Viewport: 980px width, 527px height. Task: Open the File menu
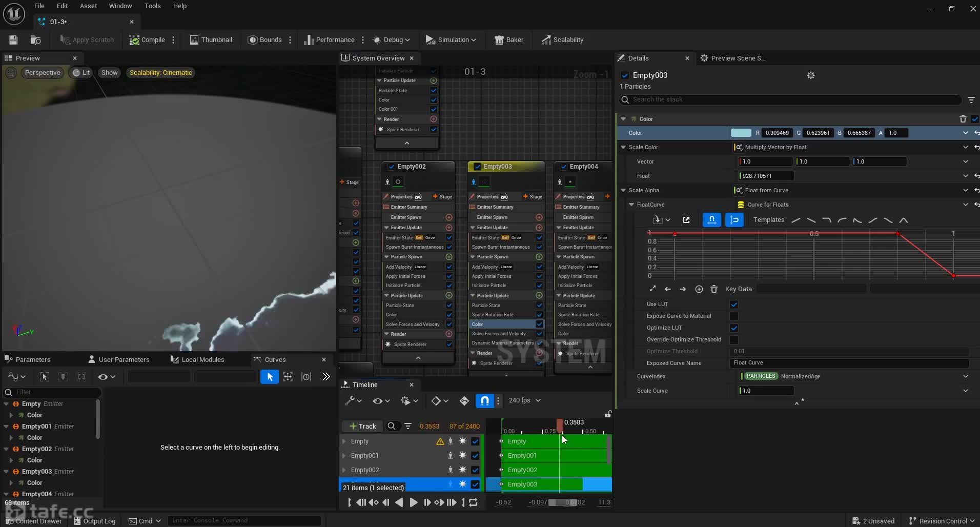[x=39, y=6]
